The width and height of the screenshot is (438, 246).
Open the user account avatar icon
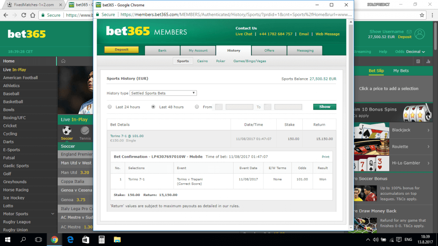(420, 34)
